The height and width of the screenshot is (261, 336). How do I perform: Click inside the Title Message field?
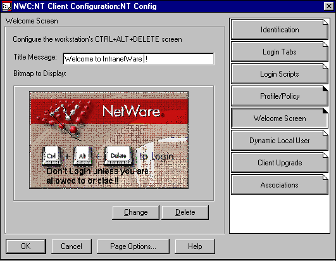pos(139,59)
